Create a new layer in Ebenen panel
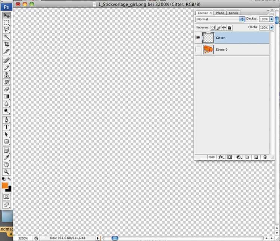Viewport: 280px width, 241px height. point(256,157)
